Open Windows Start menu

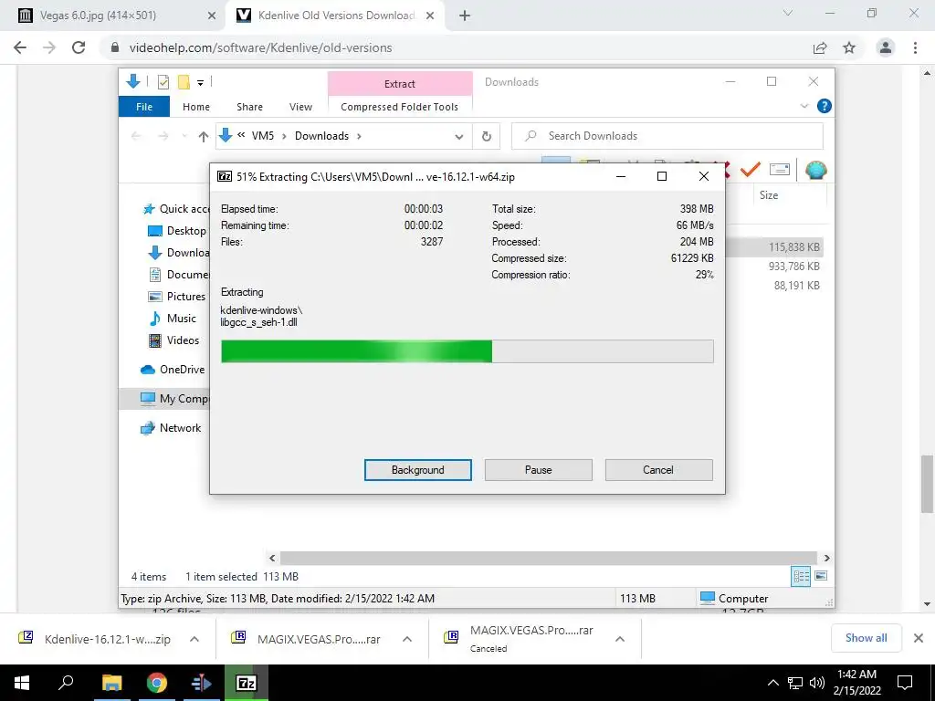22,683
